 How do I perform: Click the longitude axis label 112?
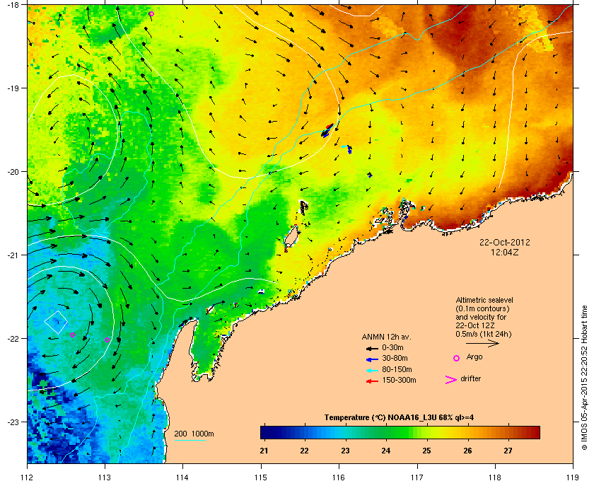(x=28, y=477)
